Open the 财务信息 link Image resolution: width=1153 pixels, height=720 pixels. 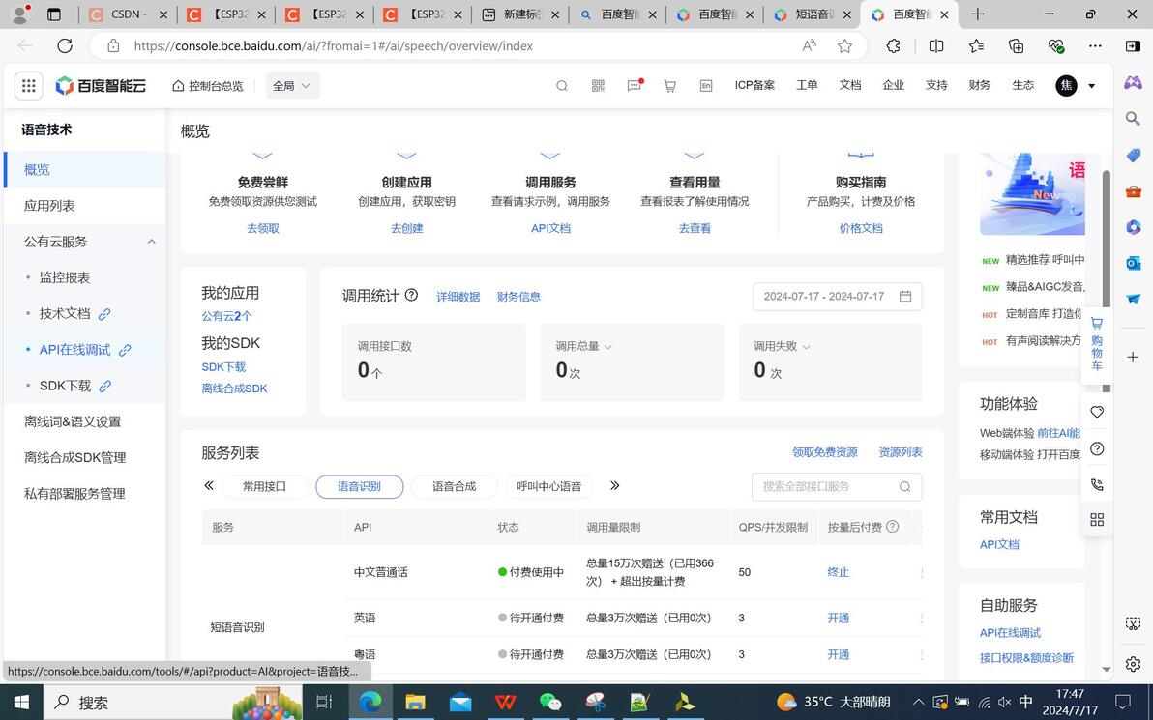(x=518, y=296)
